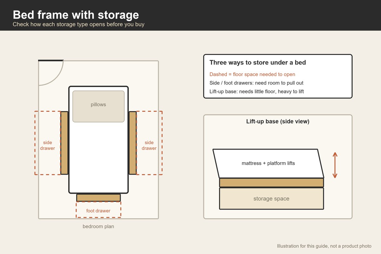Click 'Illustration for this guide' footnote
Screen dimensions: 381x254
click(x=324, y=246)
